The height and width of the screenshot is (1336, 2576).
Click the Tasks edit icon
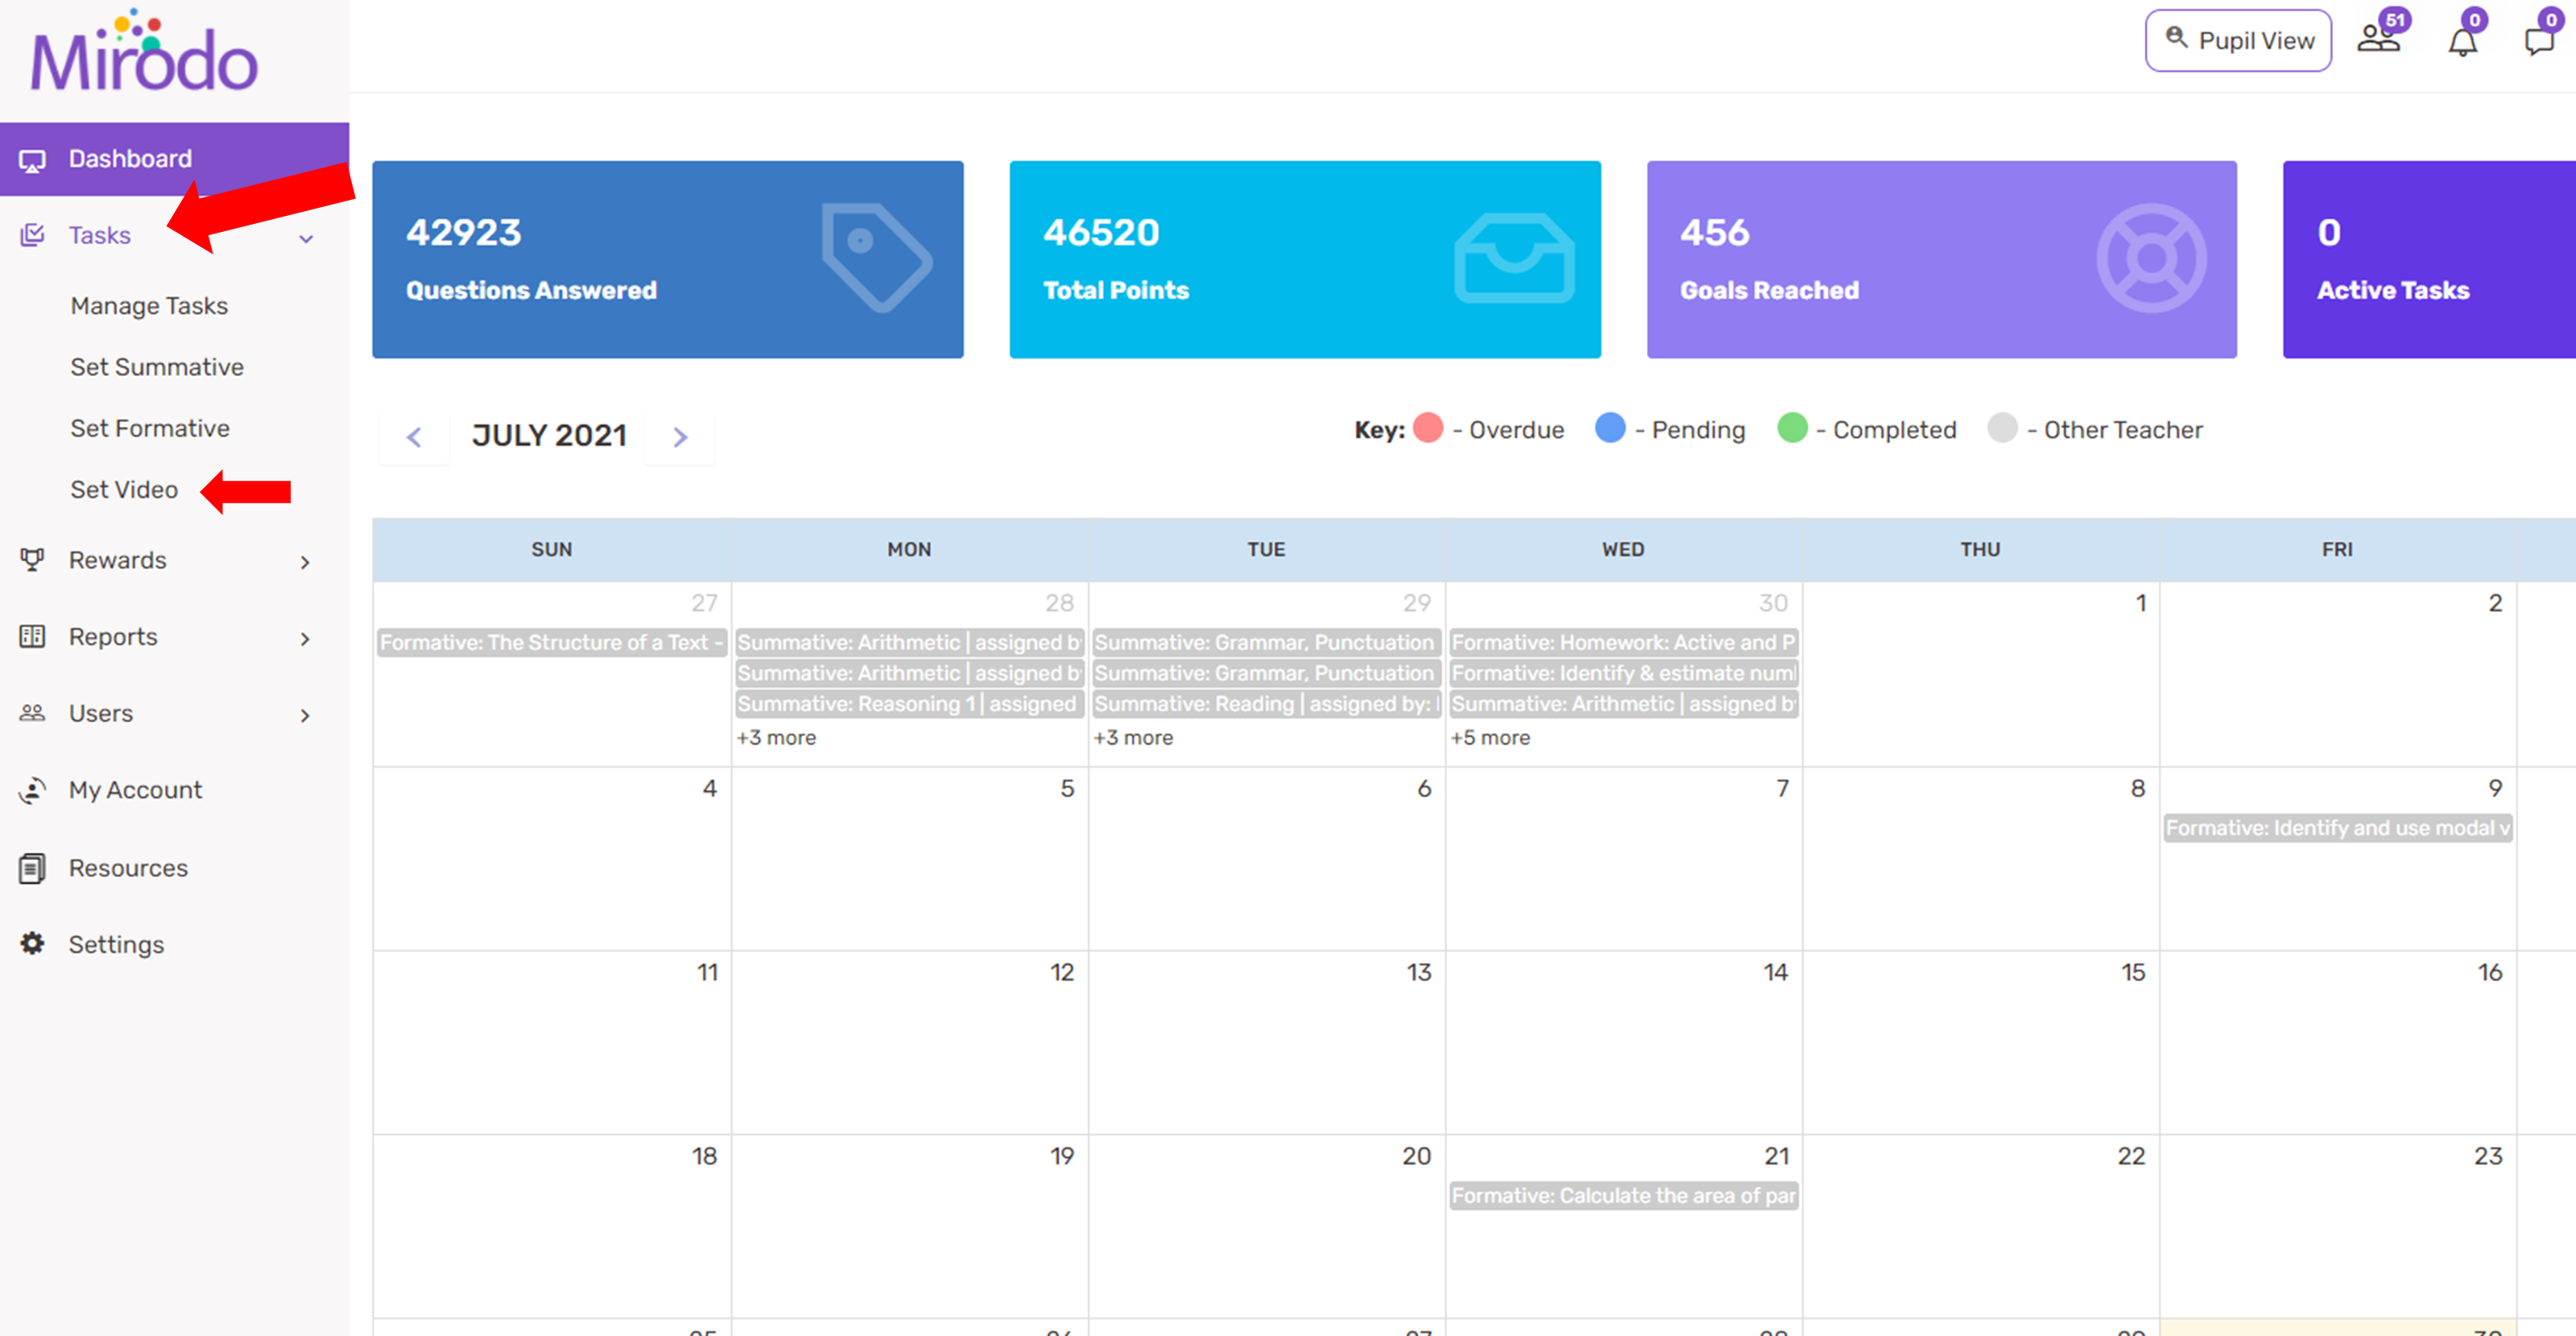point(32,235)
